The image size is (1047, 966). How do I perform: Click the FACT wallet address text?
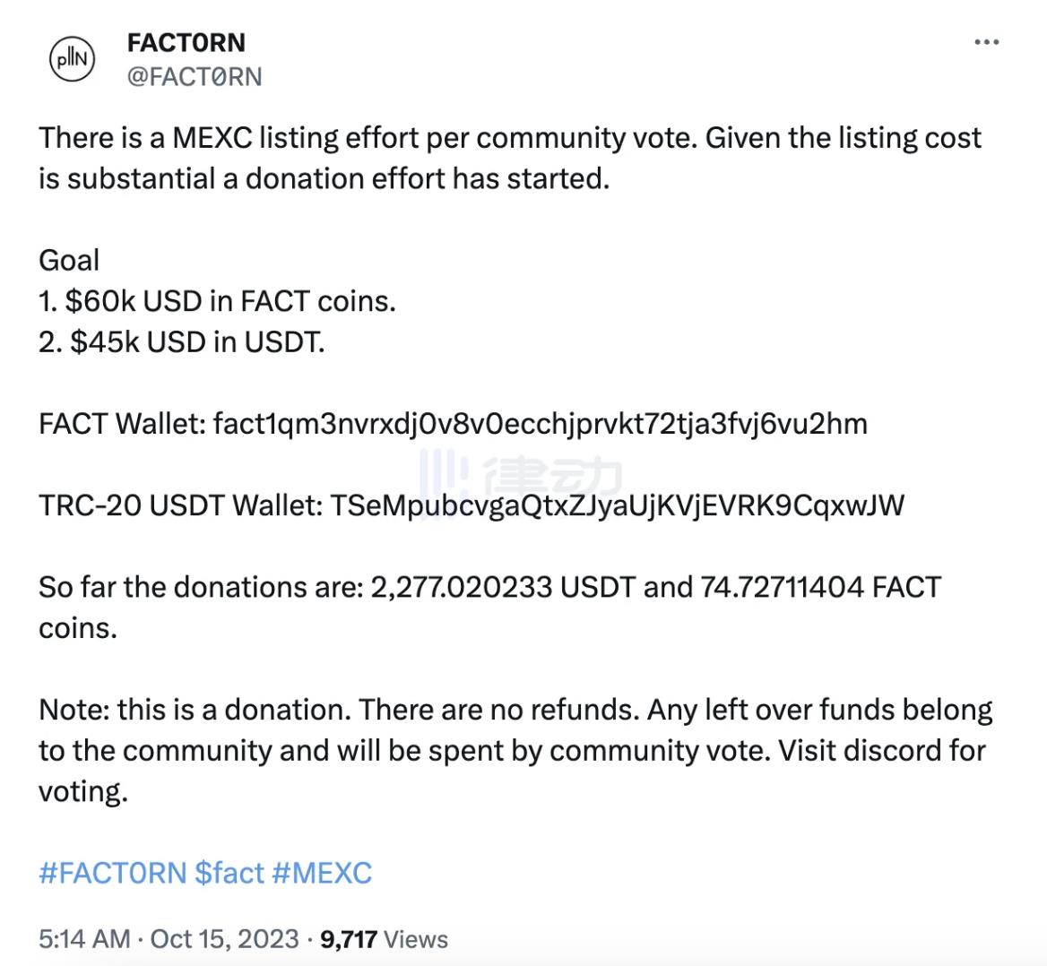541,425
